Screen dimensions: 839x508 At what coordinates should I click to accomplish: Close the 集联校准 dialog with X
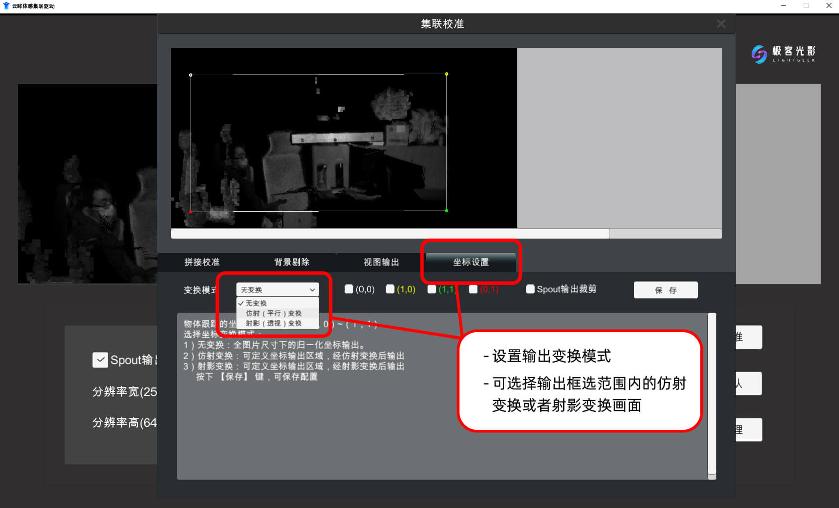pyautogui.click(x=721, y=24)
